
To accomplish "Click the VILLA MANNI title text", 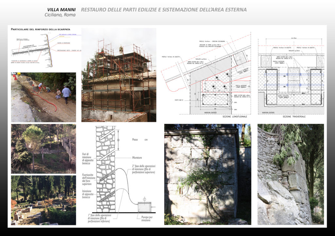I will tap(62, 9).
